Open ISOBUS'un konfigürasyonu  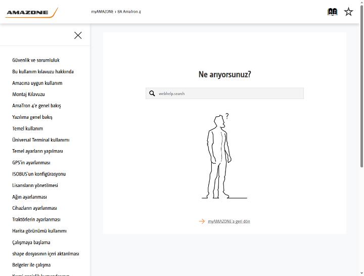(39, 174)
